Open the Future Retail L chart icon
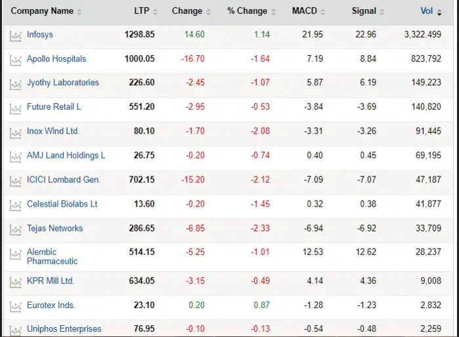 (x=15, y=108)
